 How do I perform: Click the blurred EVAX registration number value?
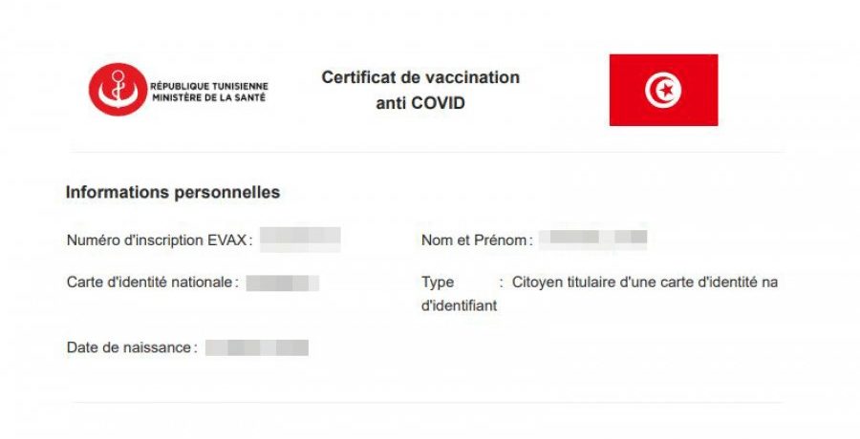click(300, 240)
